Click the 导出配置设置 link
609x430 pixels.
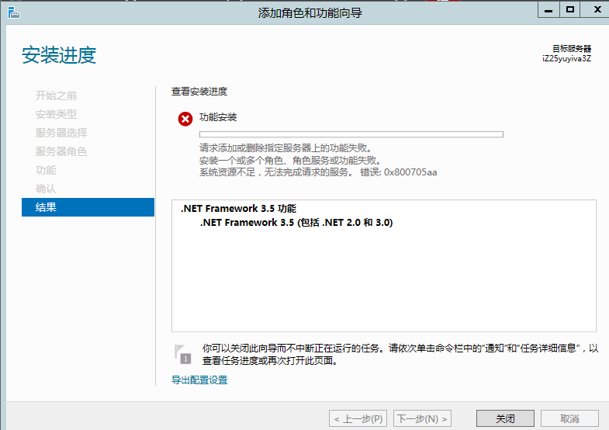tap(199, 380)
